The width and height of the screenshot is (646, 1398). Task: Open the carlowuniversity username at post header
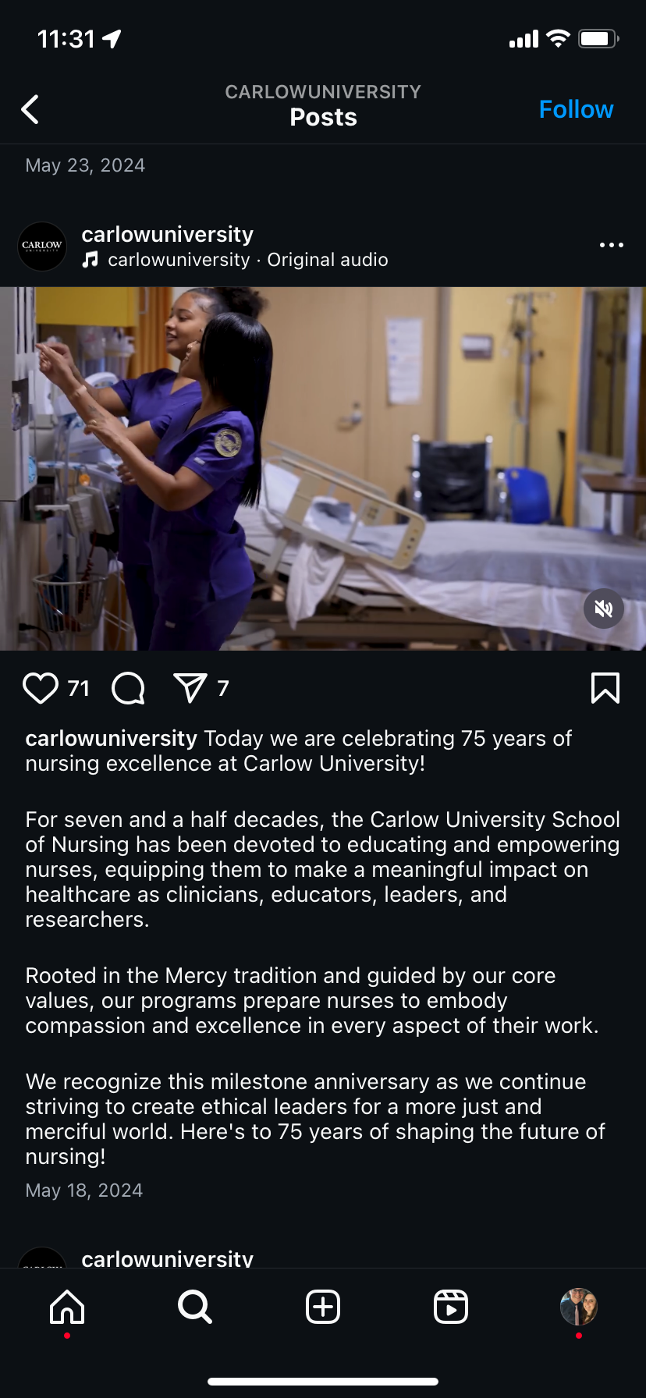[167, 234]
